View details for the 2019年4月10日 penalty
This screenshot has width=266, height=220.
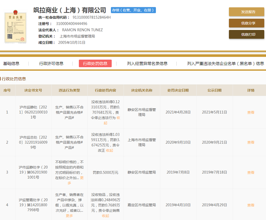click(x=251, y=205)
